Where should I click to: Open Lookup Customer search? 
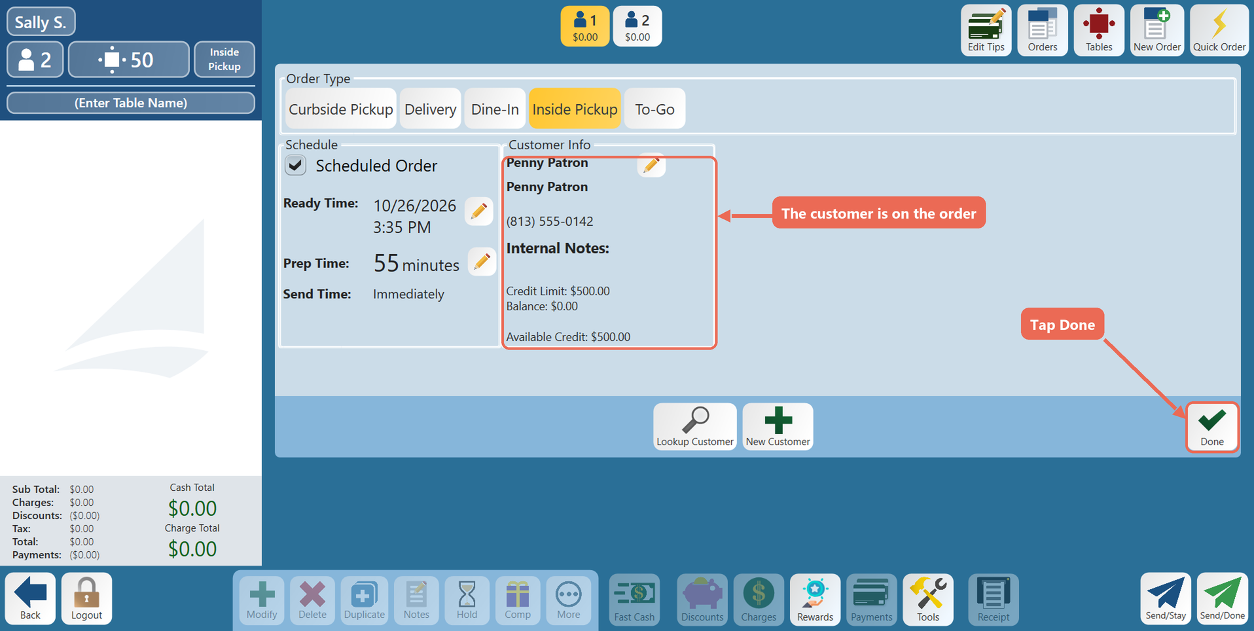(694, 426)
